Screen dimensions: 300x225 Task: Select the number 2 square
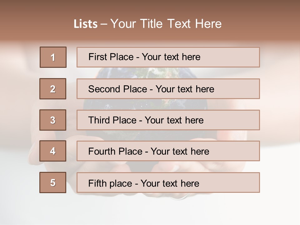53,89
